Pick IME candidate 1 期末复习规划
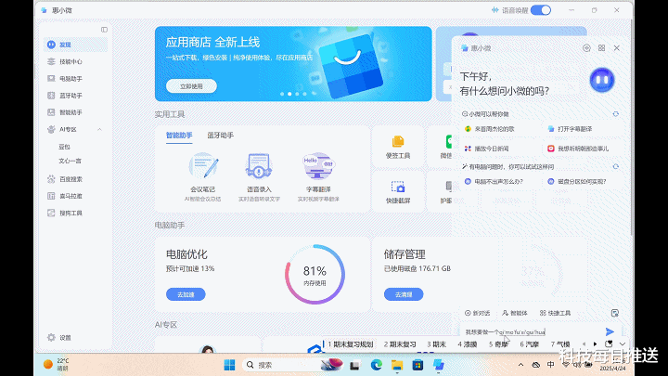 coord(350,344)
